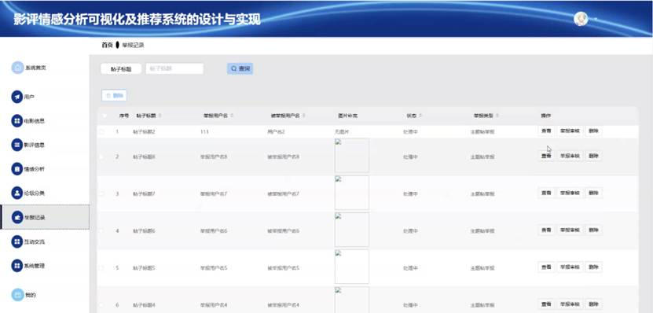
Task: Sort by the 被举报用户名 column arrows
Action: tap(303, 116)
